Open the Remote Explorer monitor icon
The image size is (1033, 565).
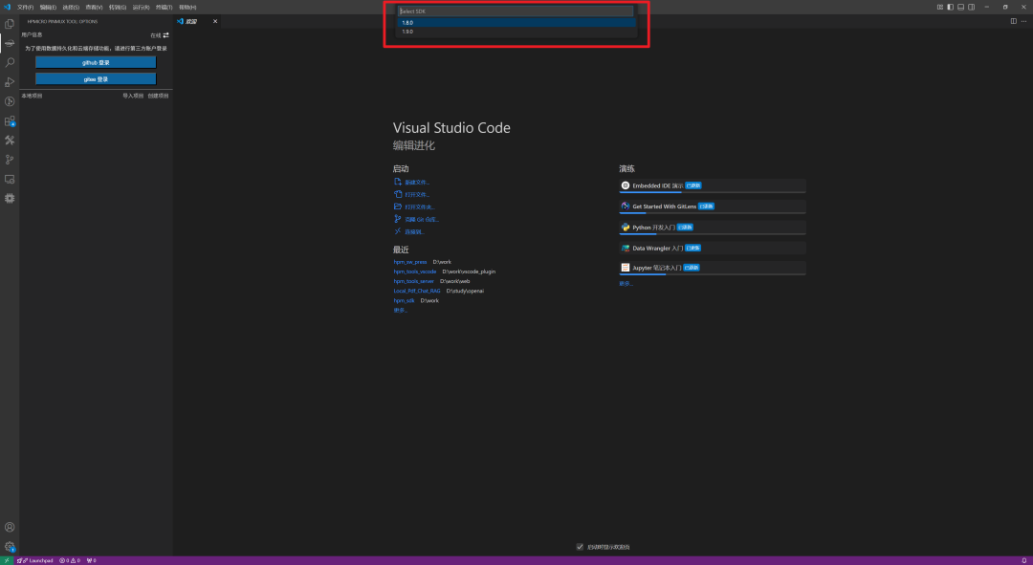coord(10,179)
